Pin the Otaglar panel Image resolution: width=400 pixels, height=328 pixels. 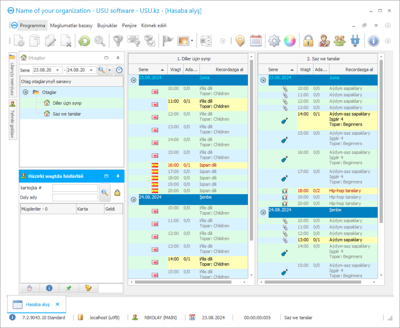(x=118, y=58)
